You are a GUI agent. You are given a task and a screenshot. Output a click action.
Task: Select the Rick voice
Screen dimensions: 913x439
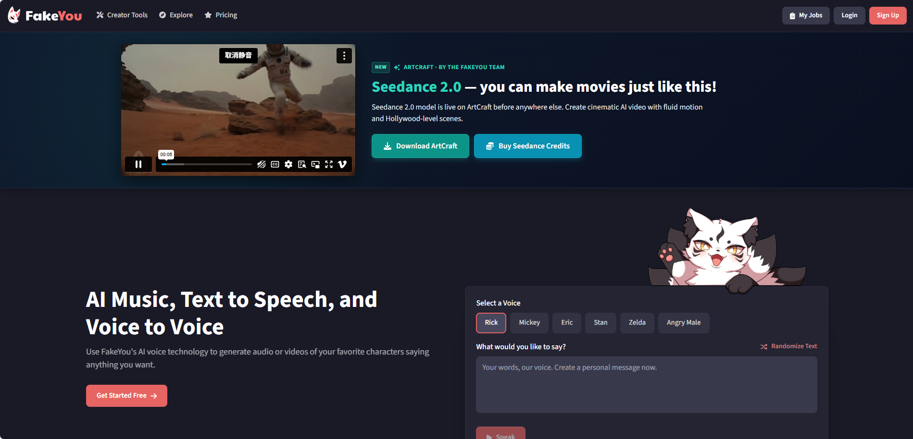(491, 323)
